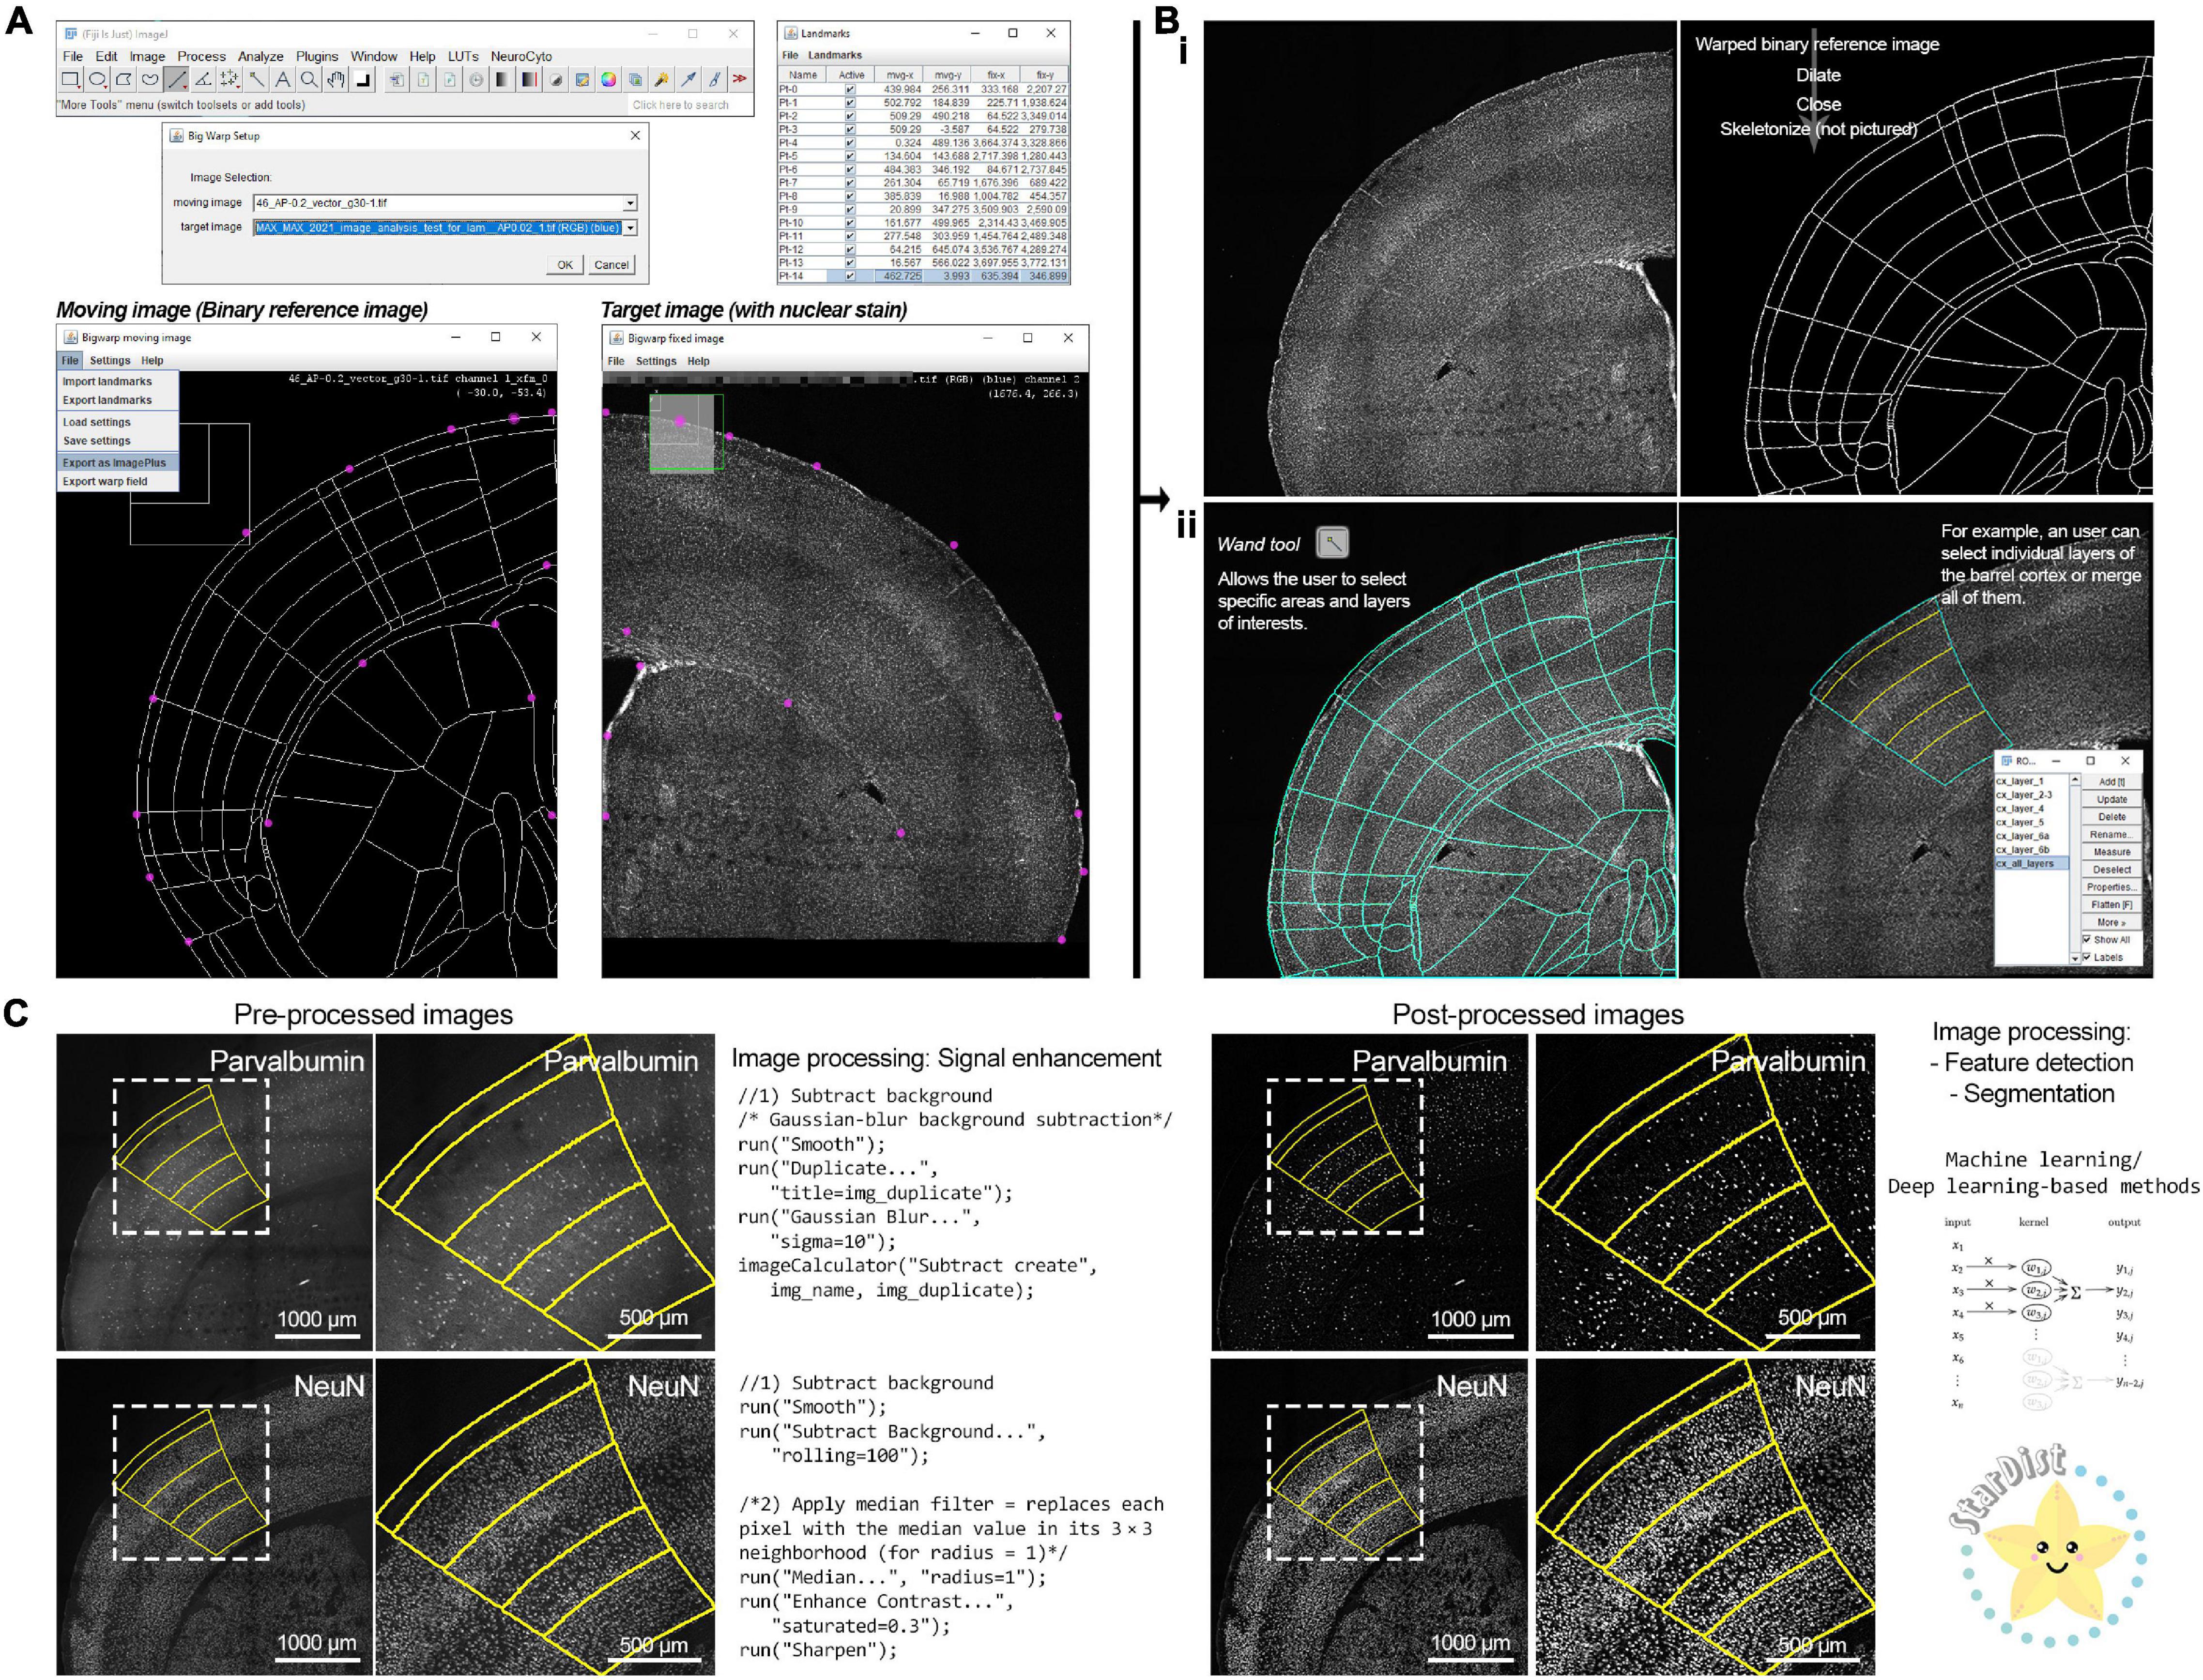2203x1680 pixels.
Task: Select the Hand scrolling tool
Action: coord(336,79)
